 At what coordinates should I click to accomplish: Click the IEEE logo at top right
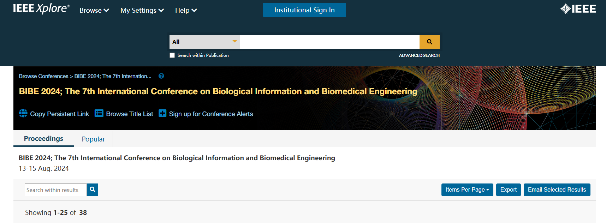pyautogui.click(x=578, y=9)
